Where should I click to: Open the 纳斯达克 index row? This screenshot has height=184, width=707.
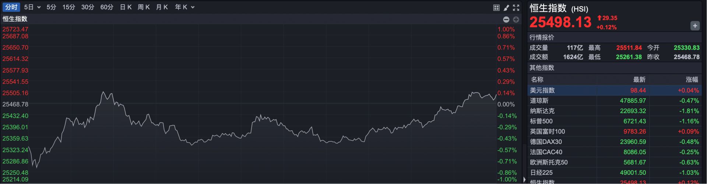(614, 111)
